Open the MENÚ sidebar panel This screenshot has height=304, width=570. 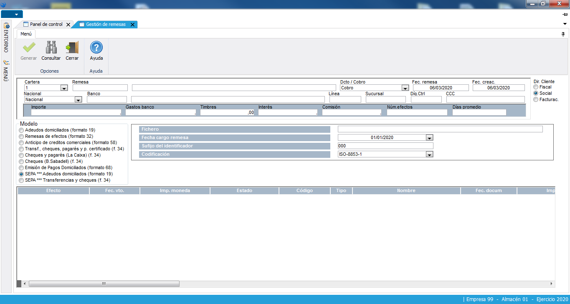click(6, 71)
